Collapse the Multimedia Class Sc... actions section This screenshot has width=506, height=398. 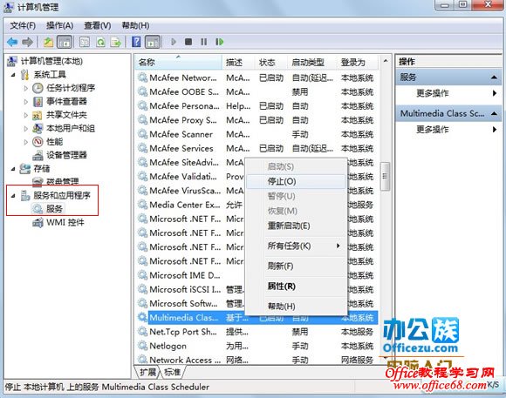point(494,114)
